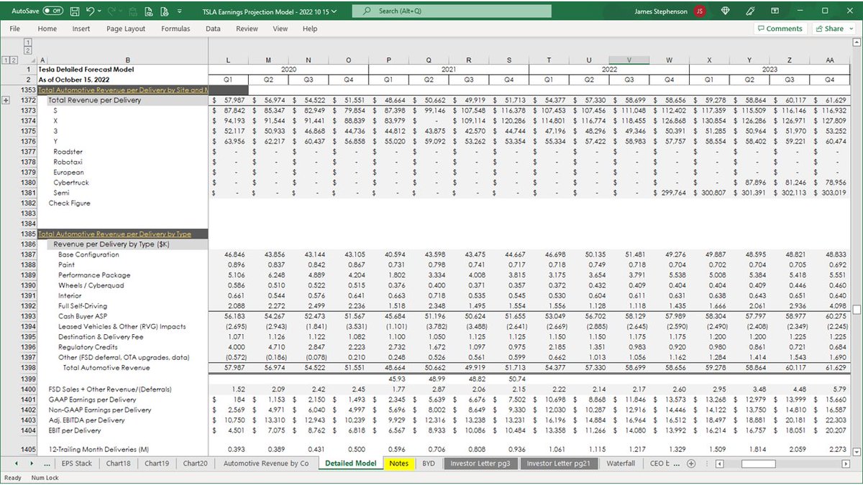Viewport: 863px width, 485px height.
Task: Switch to the Chart19 sheet tab
Action: [x=156, y=463]
